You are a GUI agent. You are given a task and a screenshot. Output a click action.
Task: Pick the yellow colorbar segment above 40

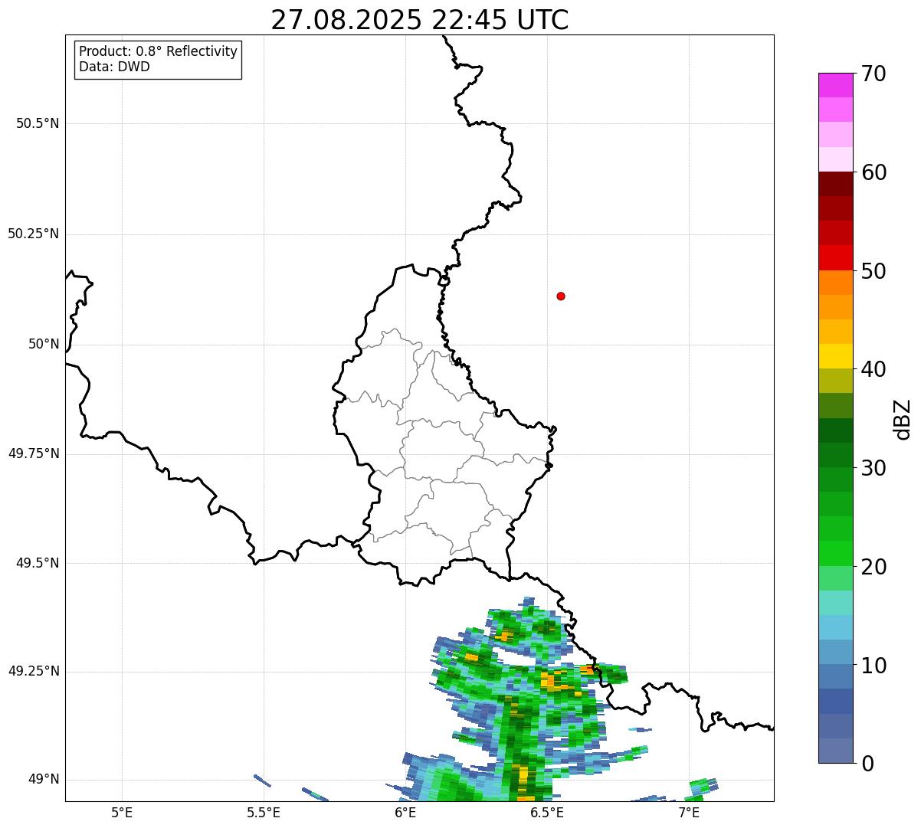click(x=836, y=356)
